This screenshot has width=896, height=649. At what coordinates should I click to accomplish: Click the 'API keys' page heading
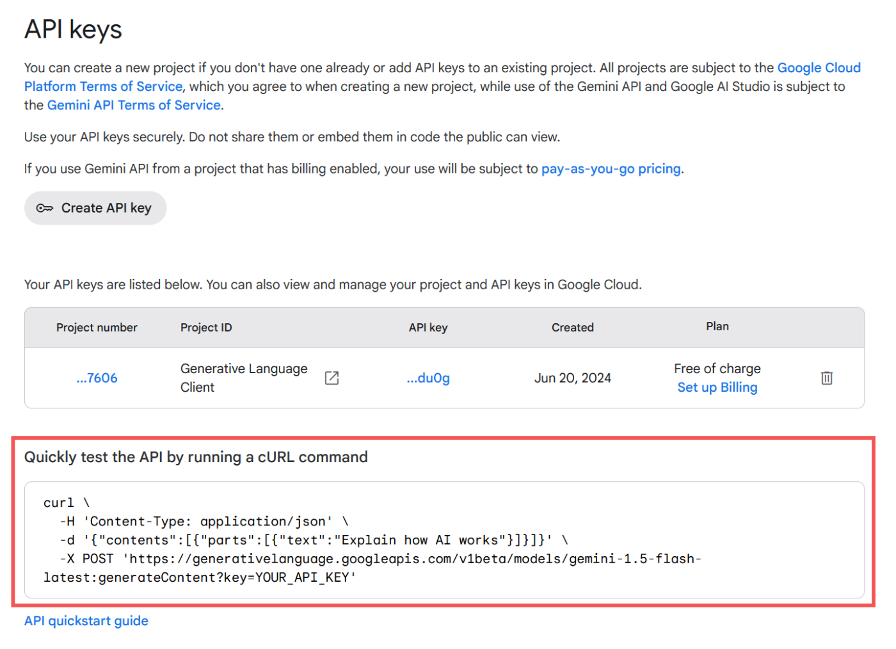pyautogui.click(x=73, y=29)
